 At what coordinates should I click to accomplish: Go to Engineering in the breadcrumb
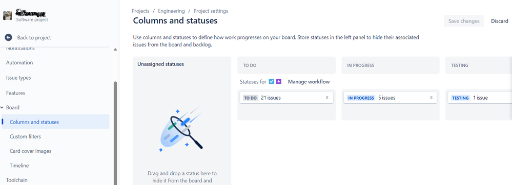click(171, 11)
